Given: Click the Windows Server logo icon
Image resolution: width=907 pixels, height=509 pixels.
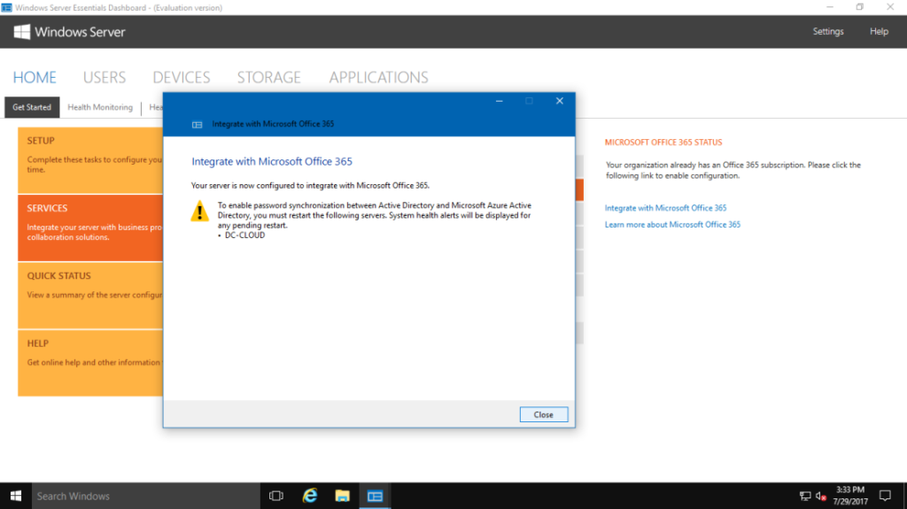Looking at the screenshot, I should (x=22, y=32).
